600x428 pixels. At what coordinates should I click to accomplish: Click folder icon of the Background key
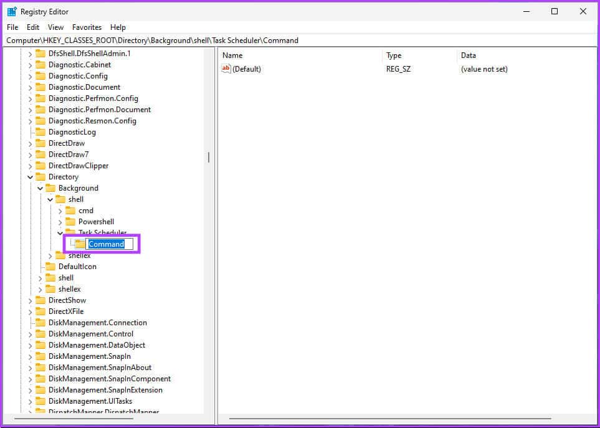pyautogui.click(x=50, y=188)
